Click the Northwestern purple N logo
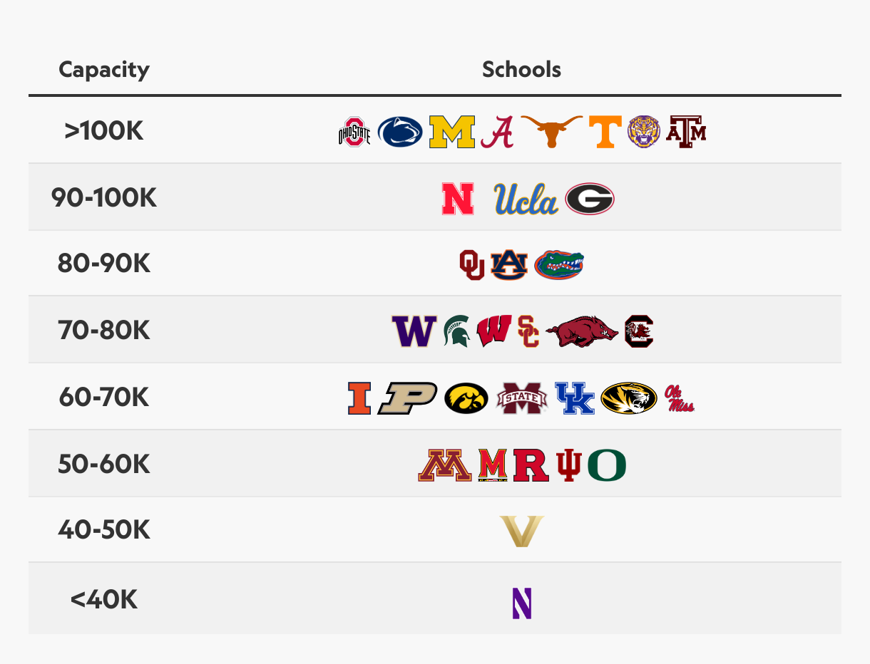The height and width of the screenshot is (664, 870). point(522,603)
